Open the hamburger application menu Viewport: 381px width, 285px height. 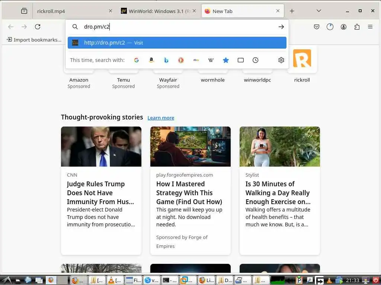click(370, 27)
